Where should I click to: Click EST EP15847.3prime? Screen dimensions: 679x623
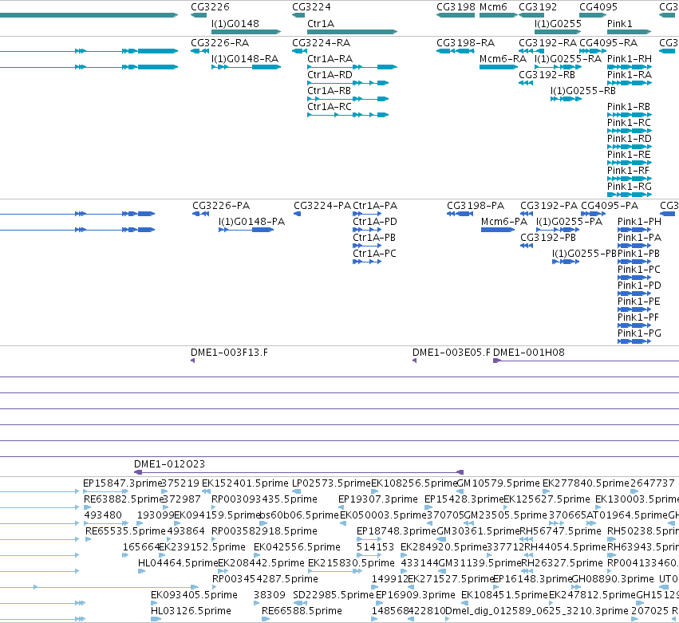point(122,483)
